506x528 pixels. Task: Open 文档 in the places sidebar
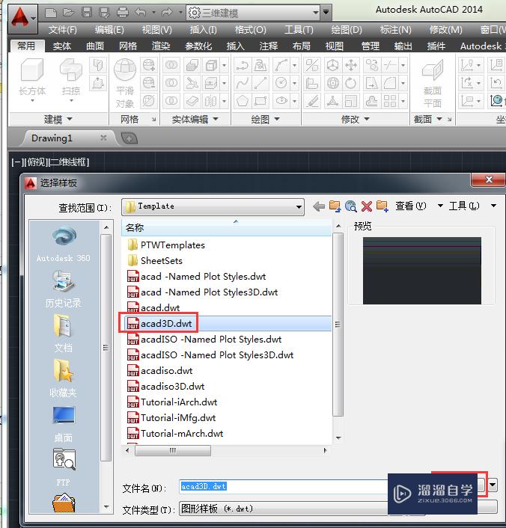point(64,334)
